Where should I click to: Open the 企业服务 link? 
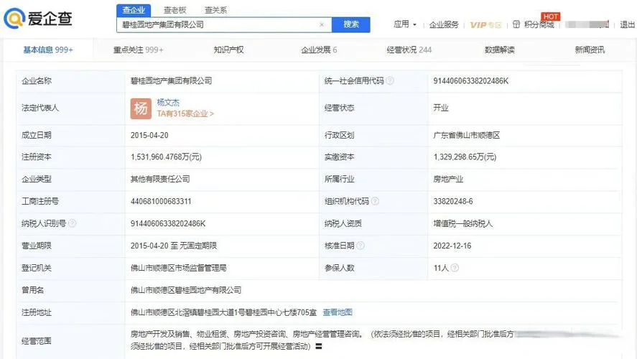point(444,25)
